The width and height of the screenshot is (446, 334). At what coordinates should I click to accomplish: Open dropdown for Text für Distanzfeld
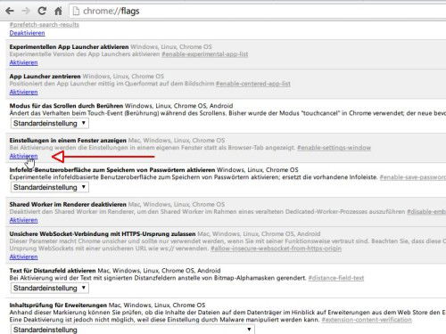point(50,288)
